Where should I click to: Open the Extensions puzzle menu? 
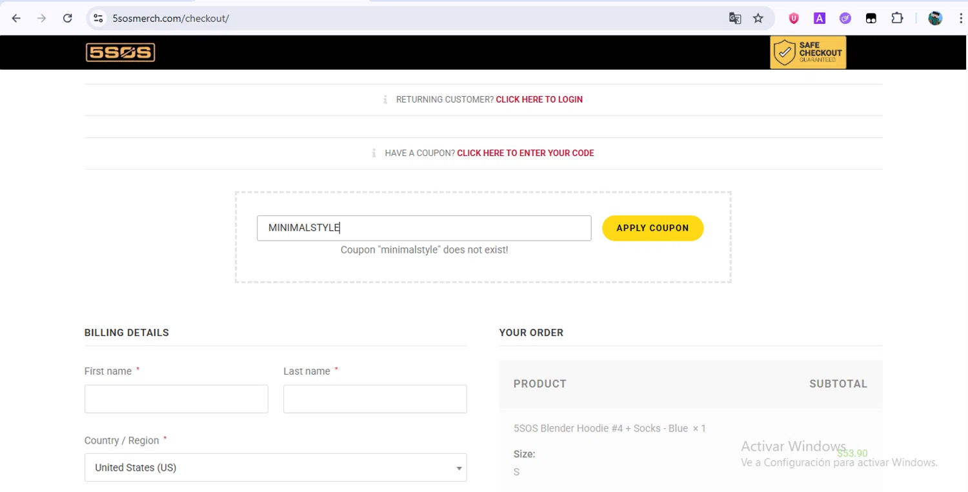coord(897,18)
